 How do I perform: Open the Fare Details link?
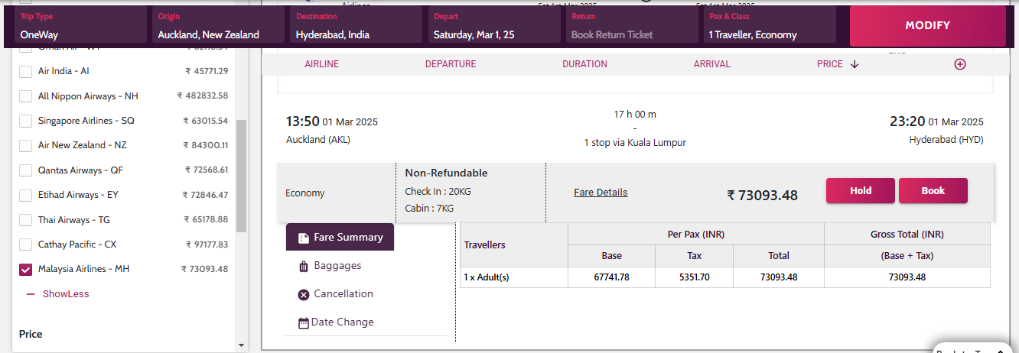pos(601,193)
